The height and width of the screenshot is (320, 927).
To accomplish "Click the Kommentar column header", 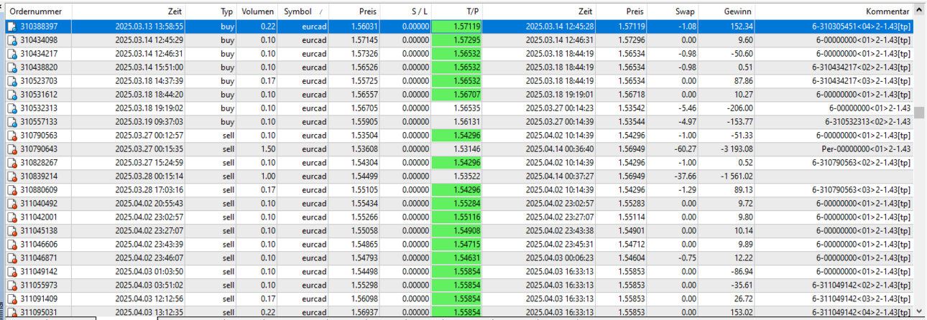I will 834,11.
